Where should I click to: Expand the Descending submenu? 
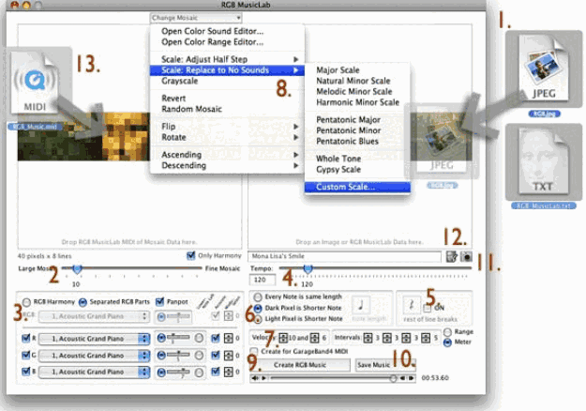(227, 166)
